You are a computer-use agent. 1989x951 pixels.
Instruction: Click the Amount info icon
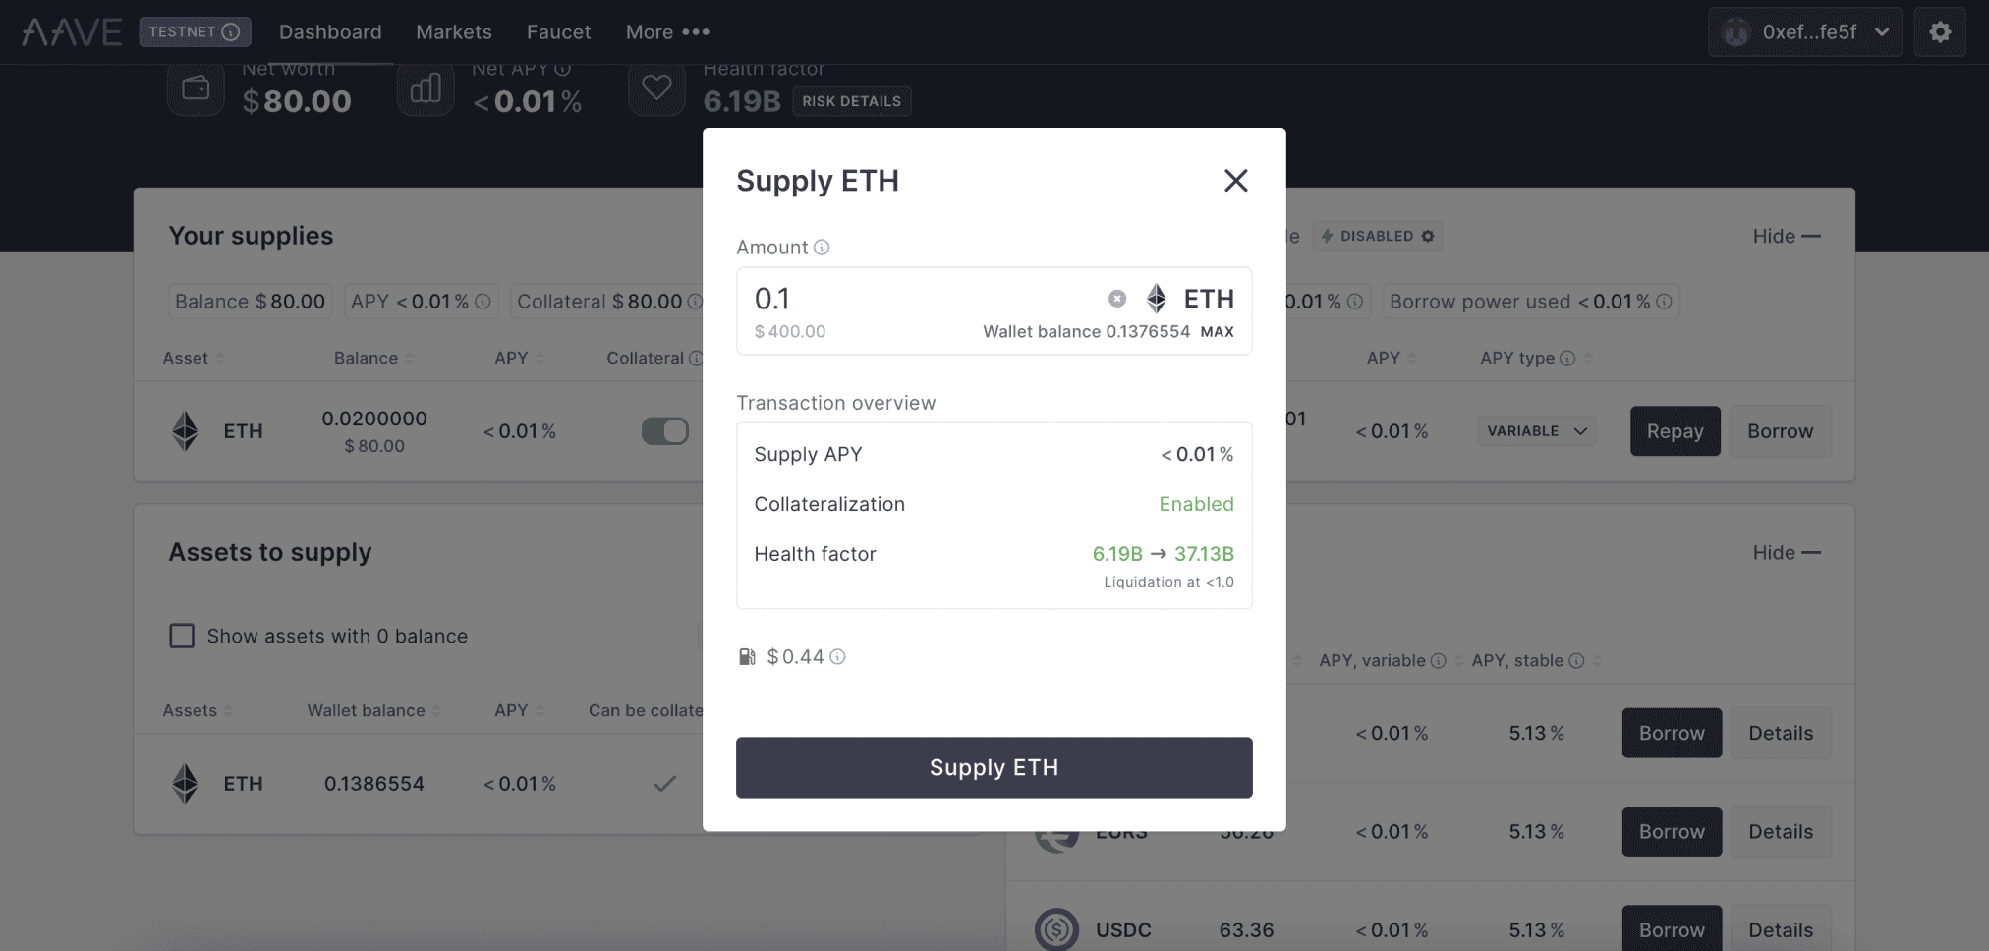(x=822, y=248)
